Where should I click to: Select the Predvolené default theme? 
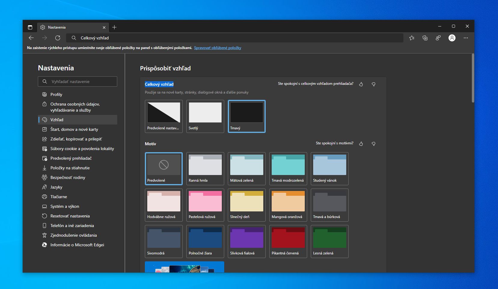tap(164, 169)
